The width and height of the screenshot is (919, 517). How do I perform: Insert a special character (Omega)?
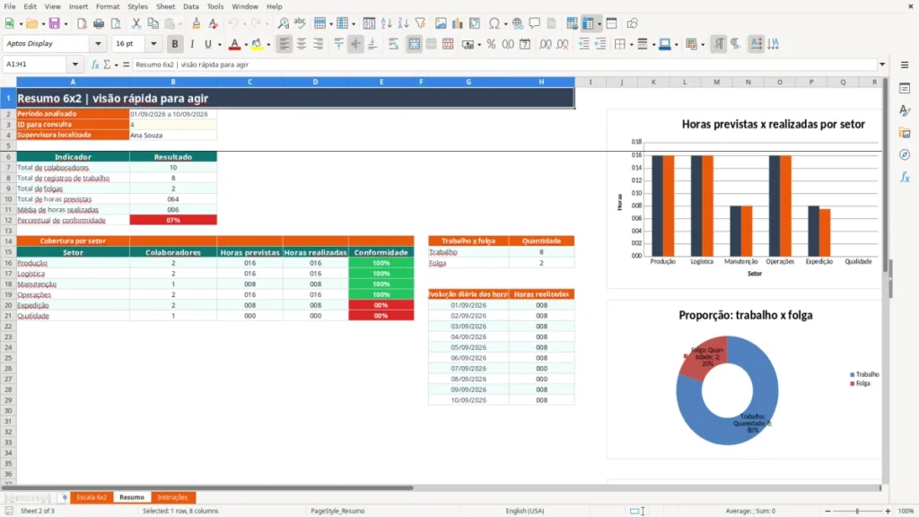[x=495, y=23]
